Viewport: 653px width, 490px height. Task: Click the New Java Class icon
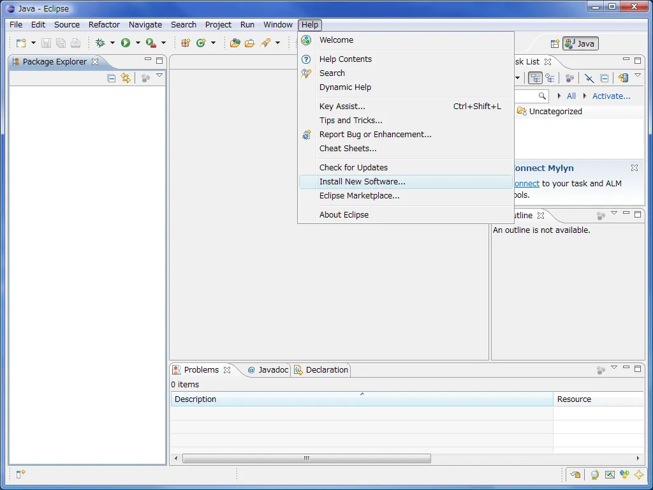coord(201,43)
